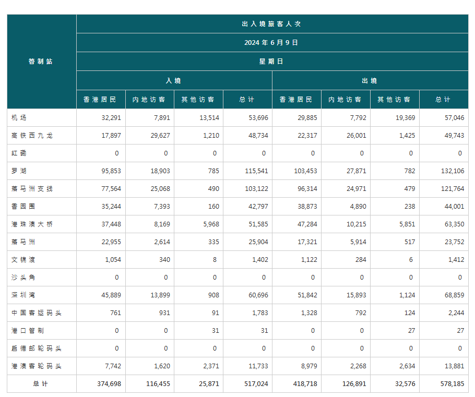Select the inbound grand total 517,024
This screenshot has width=475, height=397.
click(248, 384)
